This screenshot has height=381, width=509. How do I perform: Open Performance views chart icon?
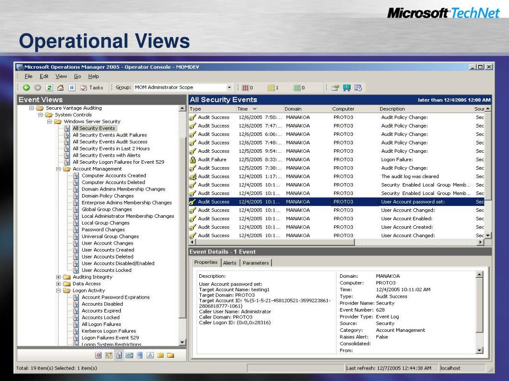[x=129, y=355]
